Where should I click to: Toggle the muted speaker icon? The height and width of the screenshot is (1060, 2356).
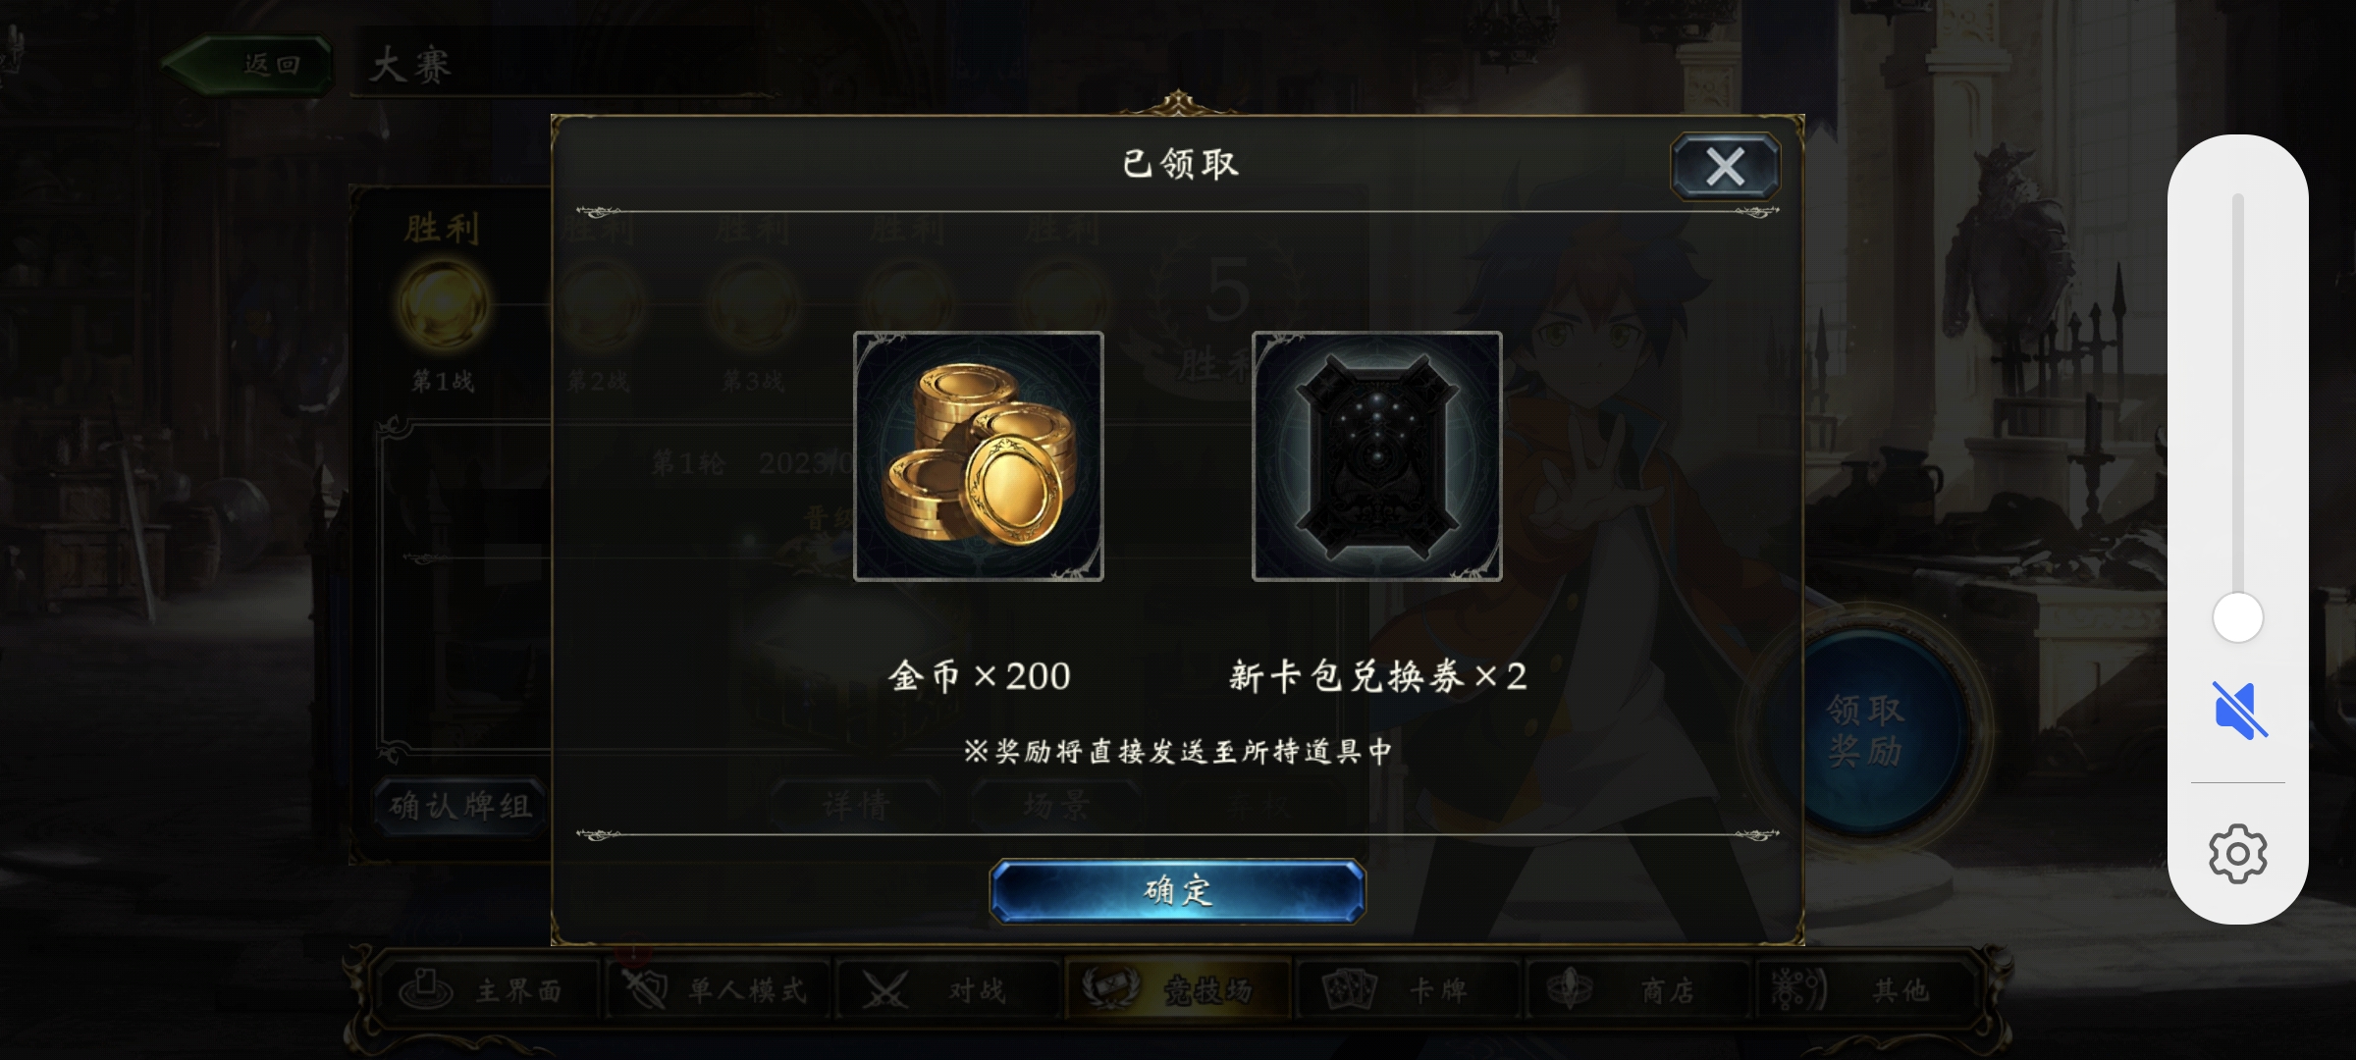pos(2238,710)
